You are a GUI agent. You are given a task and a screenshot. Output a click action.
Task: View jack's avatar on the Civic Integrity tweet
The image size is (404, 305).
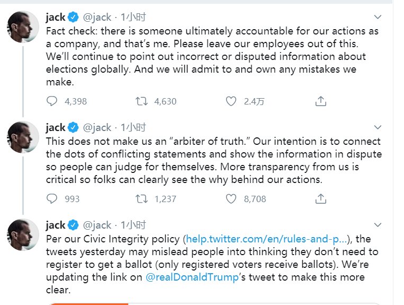23,236
